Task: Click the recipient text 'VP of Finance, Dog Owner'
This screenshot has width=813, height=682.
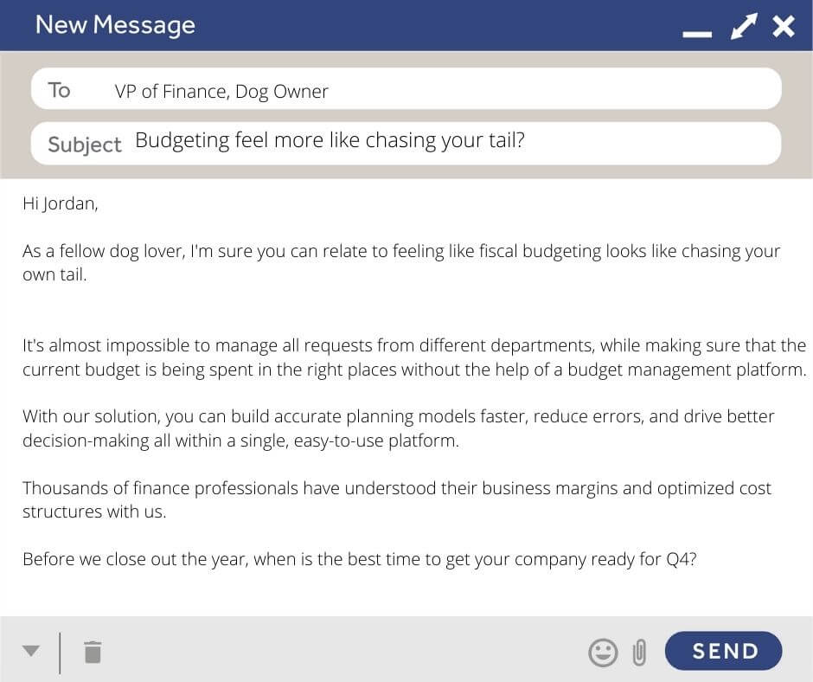Action: point(221,91)
